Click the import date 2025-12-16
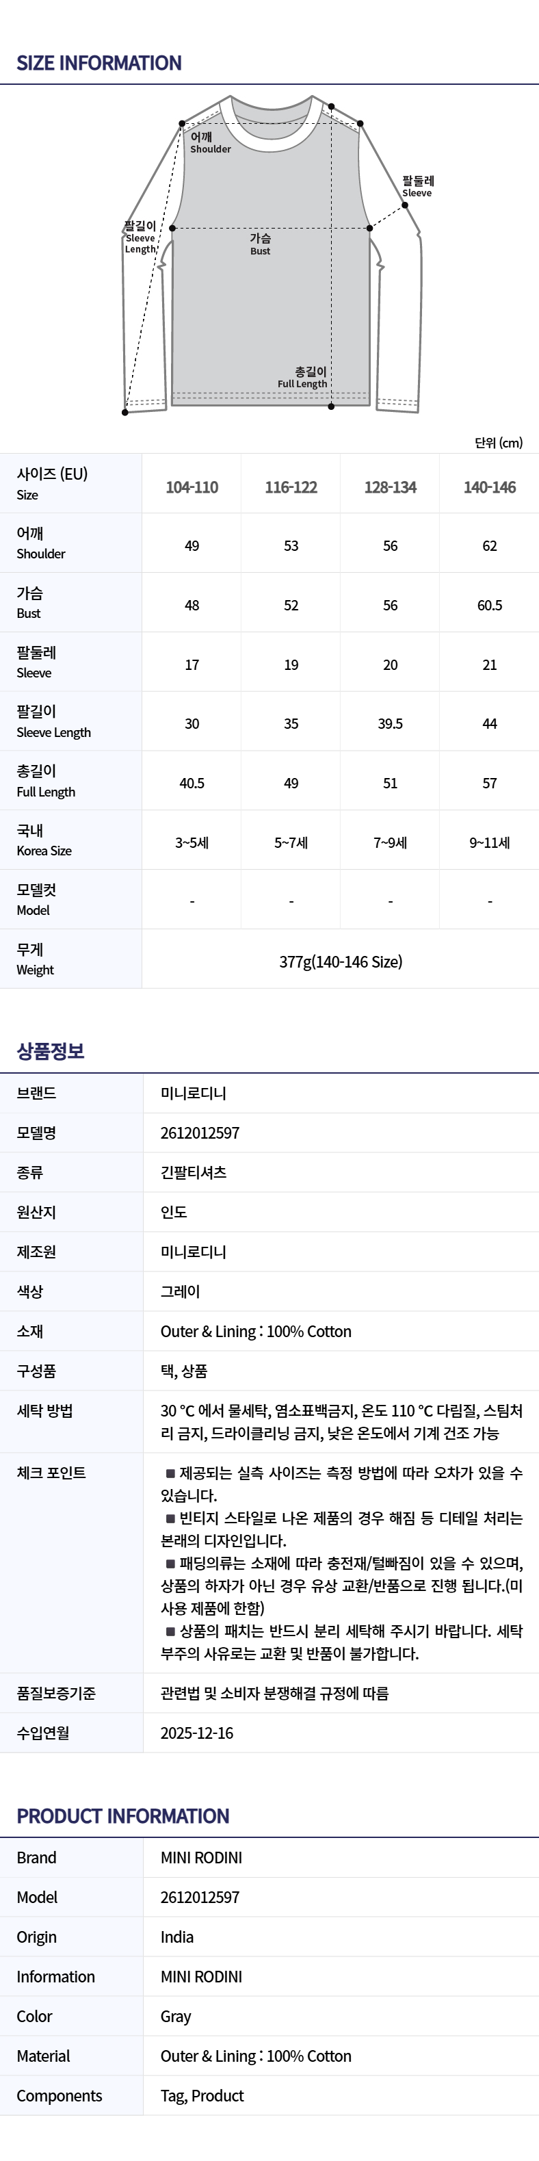 click(x=197, y=1733)
